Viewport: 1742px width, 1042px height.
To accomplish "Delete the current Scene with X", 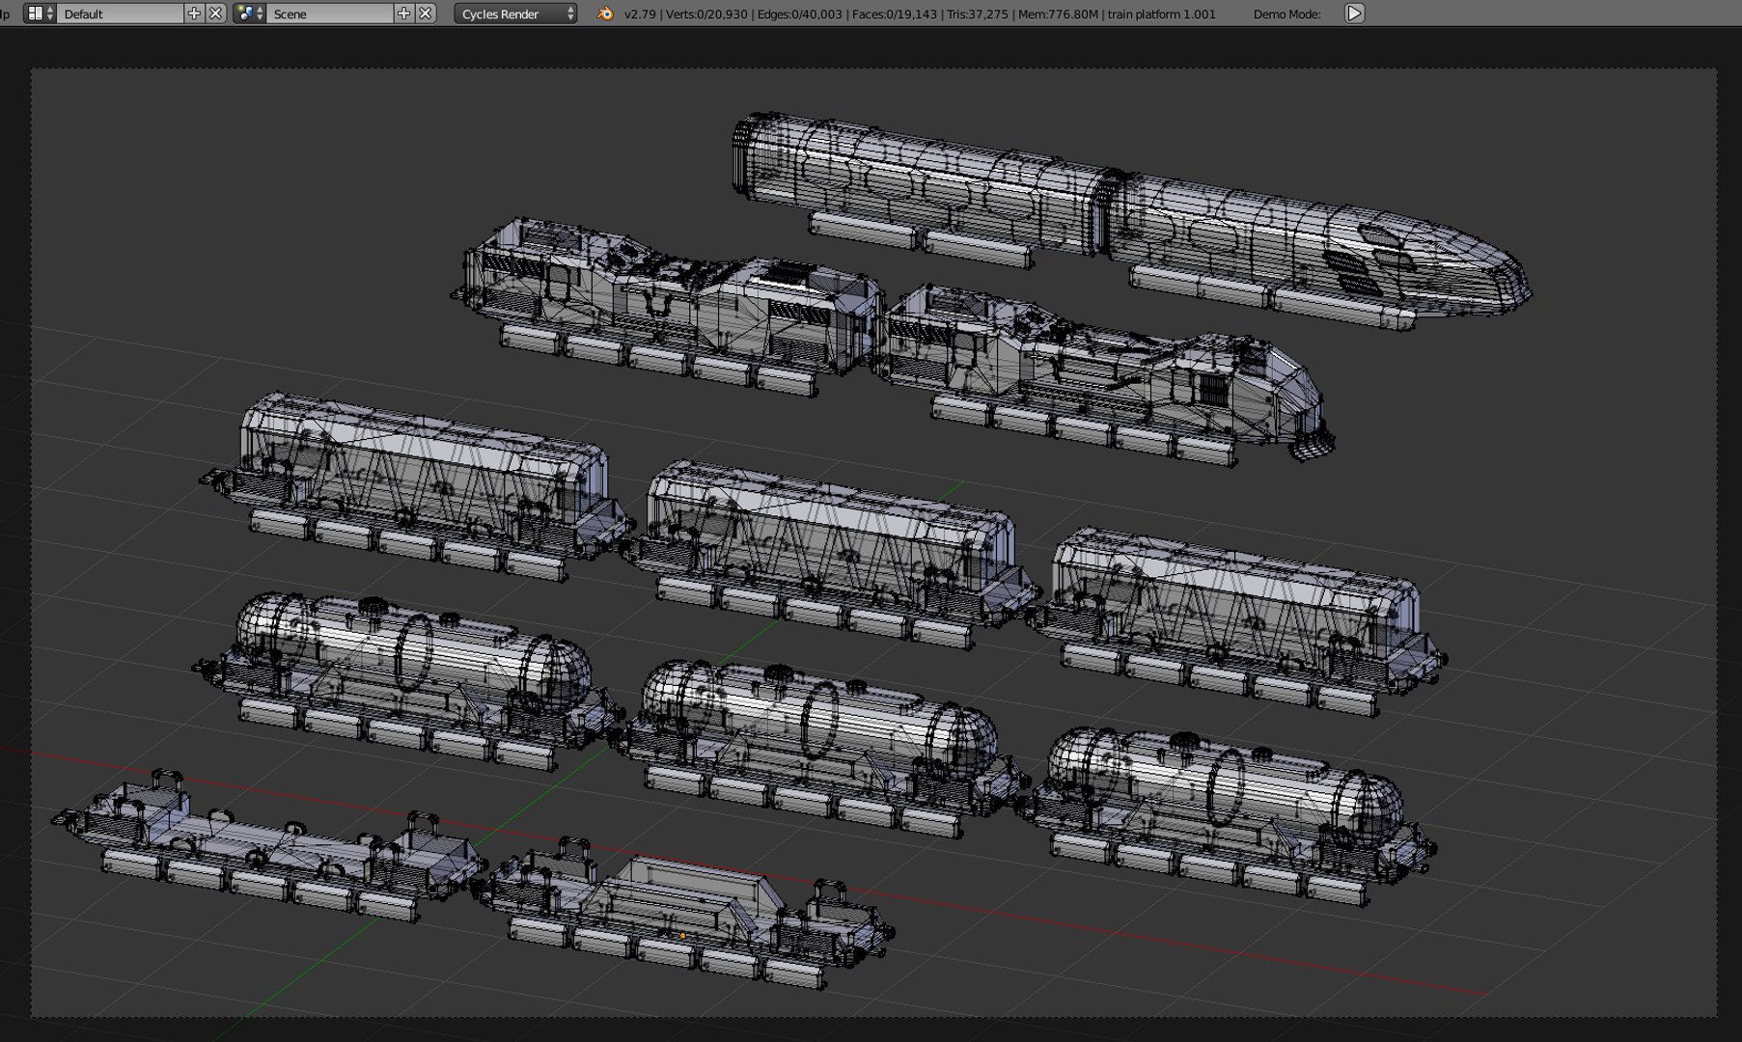I will pos(426,14).
